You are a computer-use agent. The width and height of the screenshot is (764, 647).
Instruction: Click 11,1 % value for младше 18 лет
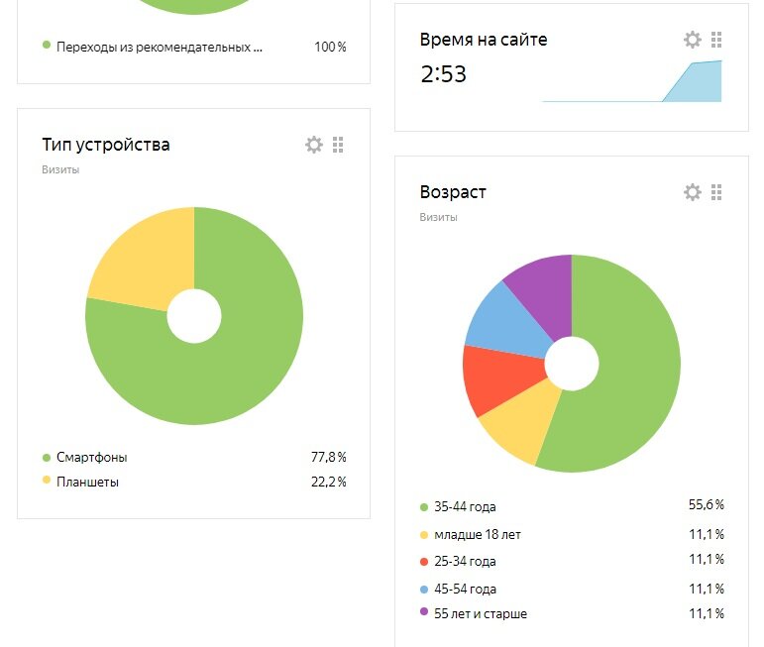pos(706,534)
